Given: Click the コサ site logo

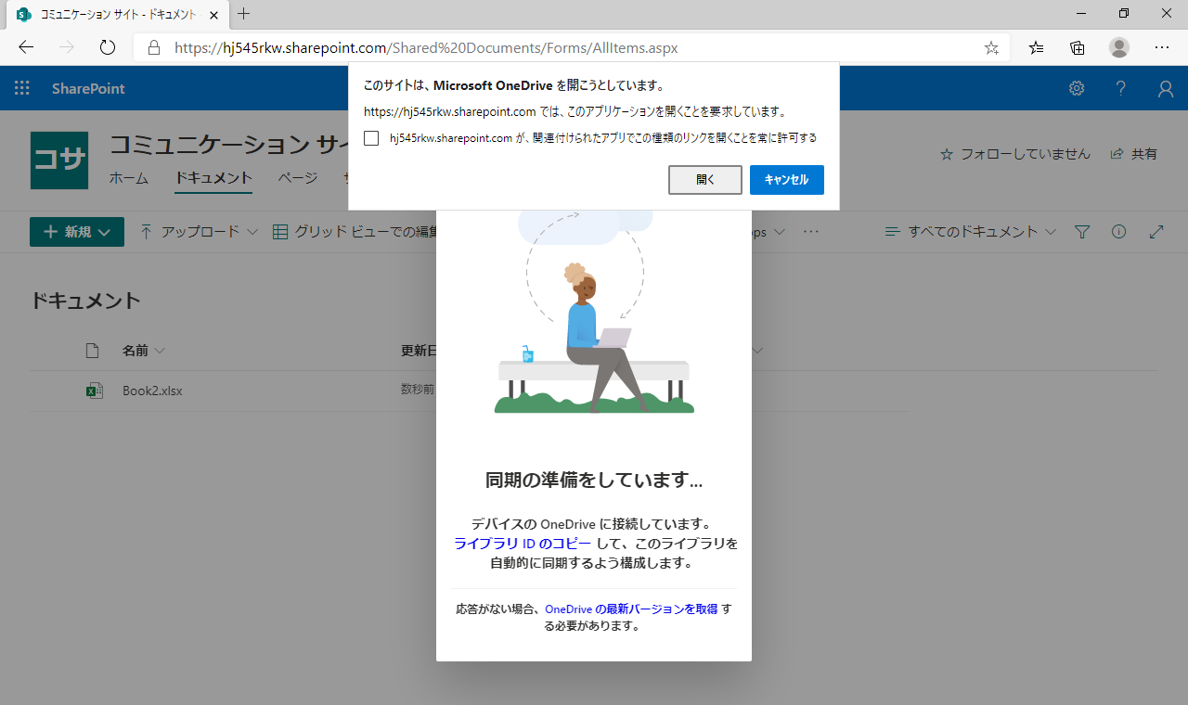Looking at the screenshot, I should [59, 160].
